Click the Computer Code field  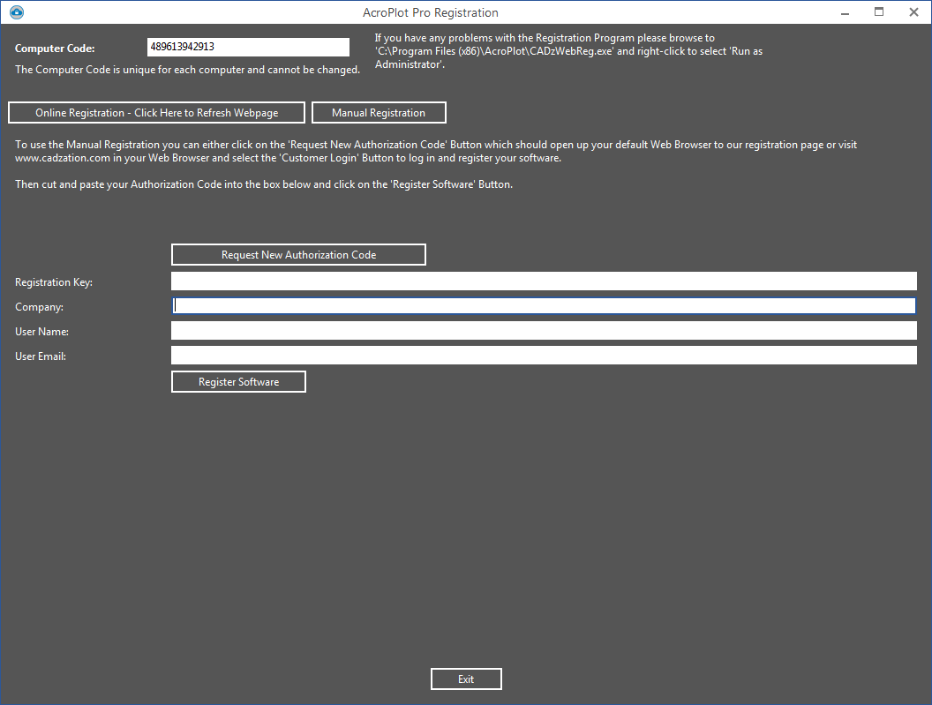coord(249,47)
